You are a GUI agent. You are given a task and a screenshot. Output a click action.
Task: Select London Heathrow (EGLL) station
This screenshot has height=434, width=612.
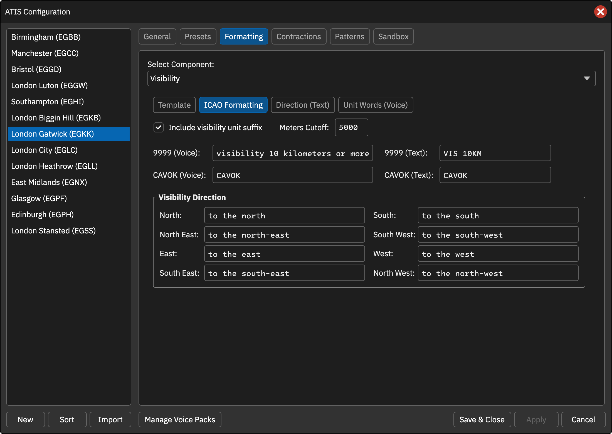click(69, 166)
